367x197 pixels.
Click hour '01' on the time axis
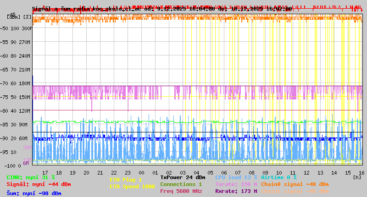tap(155, 173)
